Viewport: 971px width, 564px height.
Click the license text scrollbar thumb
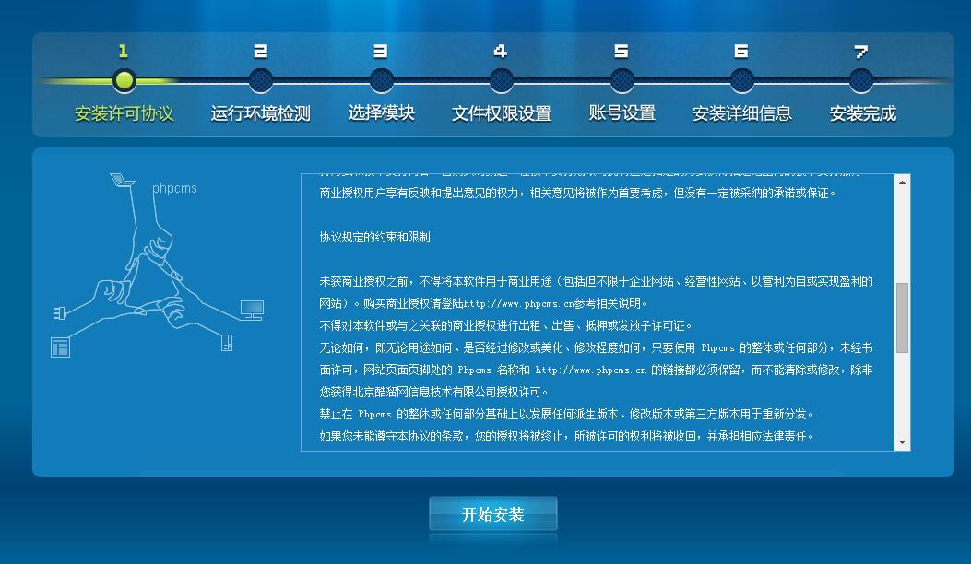(x=902, y=318)
